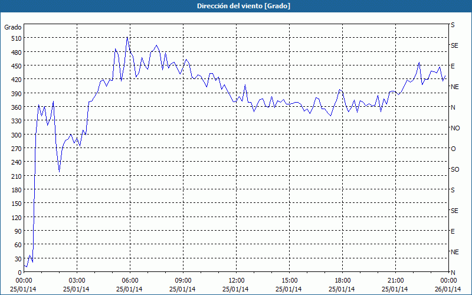Screen dimensions: 472x295
Task: Pick the 12:00 x-axis label
Action: [x=237, y=281]
